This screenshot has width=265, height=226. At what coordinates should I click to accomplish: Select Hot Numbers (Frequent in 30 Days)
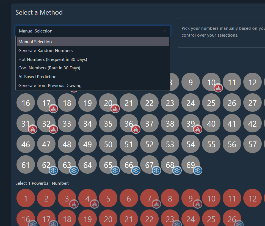click(53, 59)
